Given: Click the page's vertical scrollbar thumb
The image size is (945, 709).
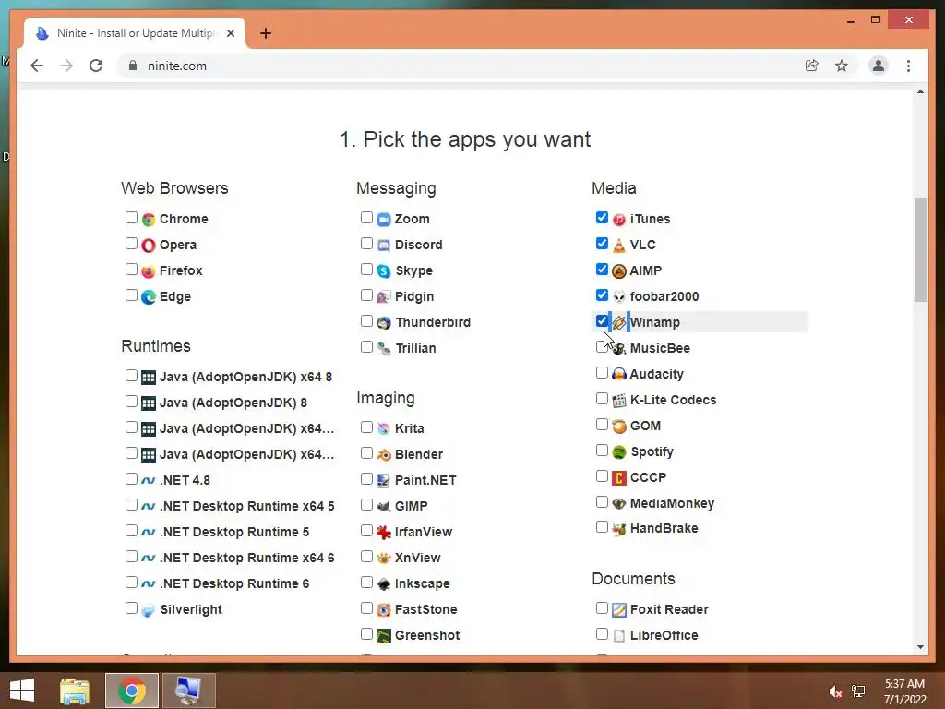Looking at the screenshot, I should point(920,250).
